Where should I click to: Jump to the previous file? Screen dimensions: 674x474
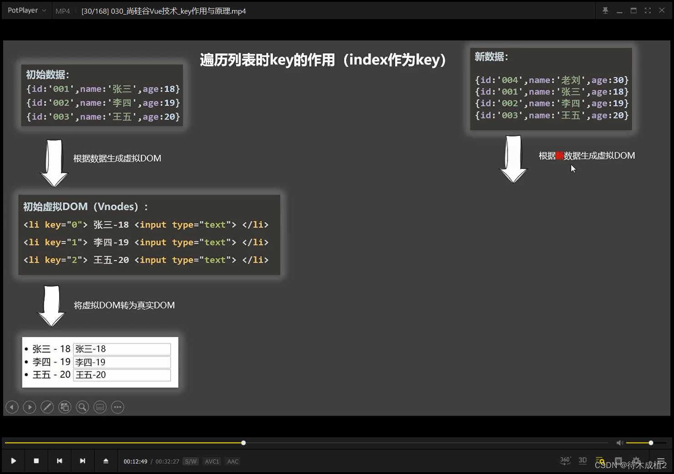(x=60, y=461)
